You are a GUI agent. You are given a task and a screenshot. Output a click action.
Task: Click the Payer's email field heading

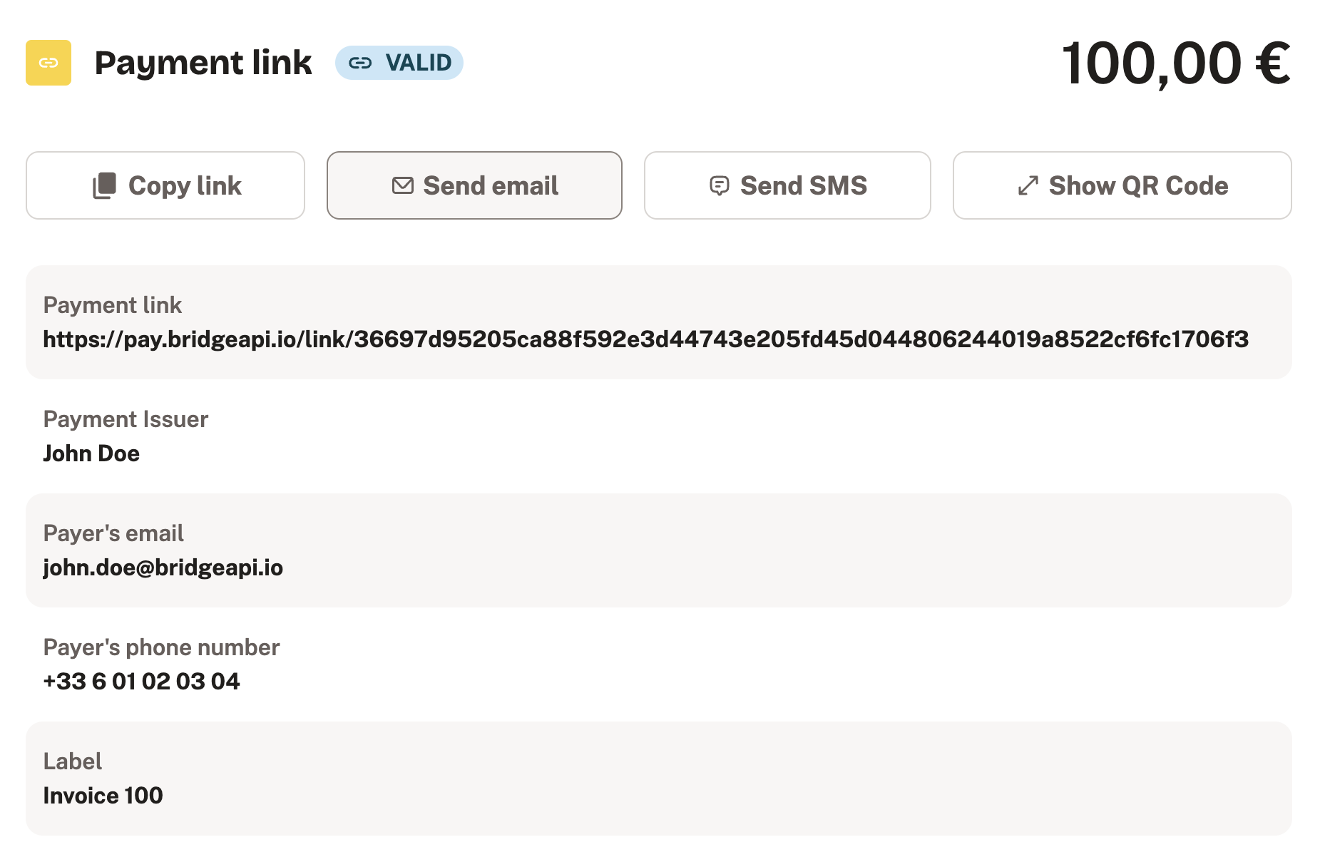113,533
